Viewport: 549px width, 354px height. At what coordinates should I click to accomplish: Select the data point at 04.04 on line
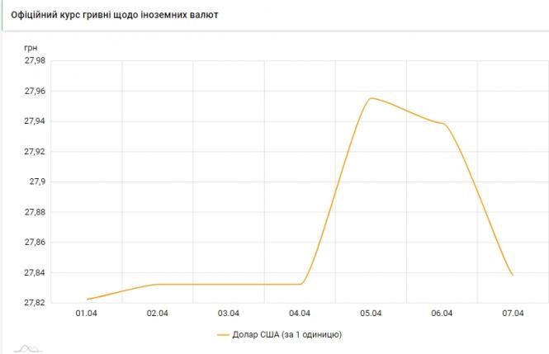[301, 284]
